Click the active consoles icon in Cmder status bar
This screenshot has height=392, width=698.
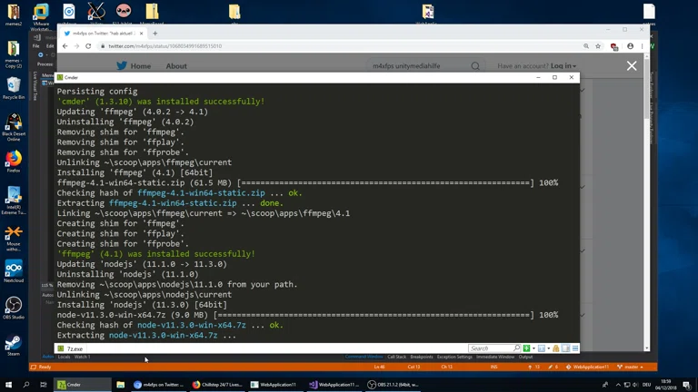[542, 348]
